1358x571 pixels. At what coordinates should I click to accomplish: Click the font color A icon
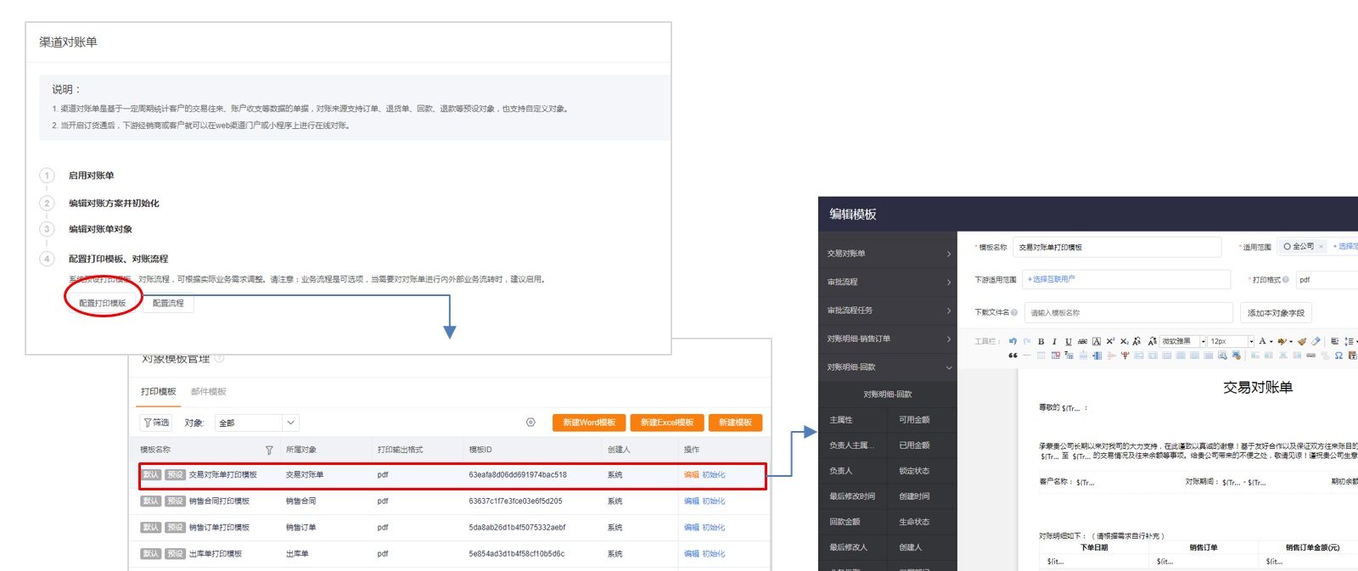1262,341
